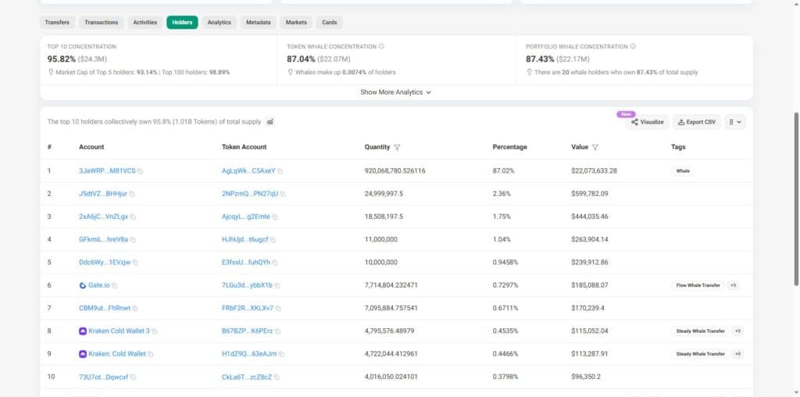Select value $599,782.09
The height and width of the screenshot is (397, 800).
(589, 194)
